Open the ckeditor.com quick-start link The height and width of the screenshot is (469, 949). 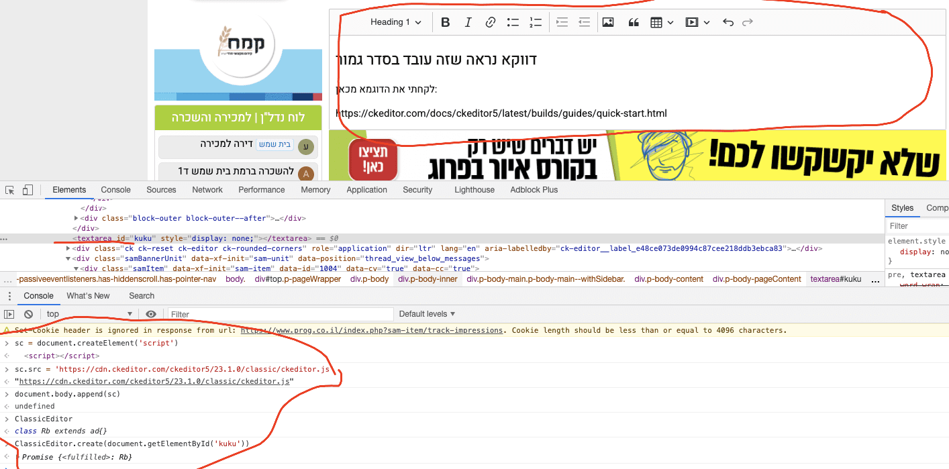501,113
